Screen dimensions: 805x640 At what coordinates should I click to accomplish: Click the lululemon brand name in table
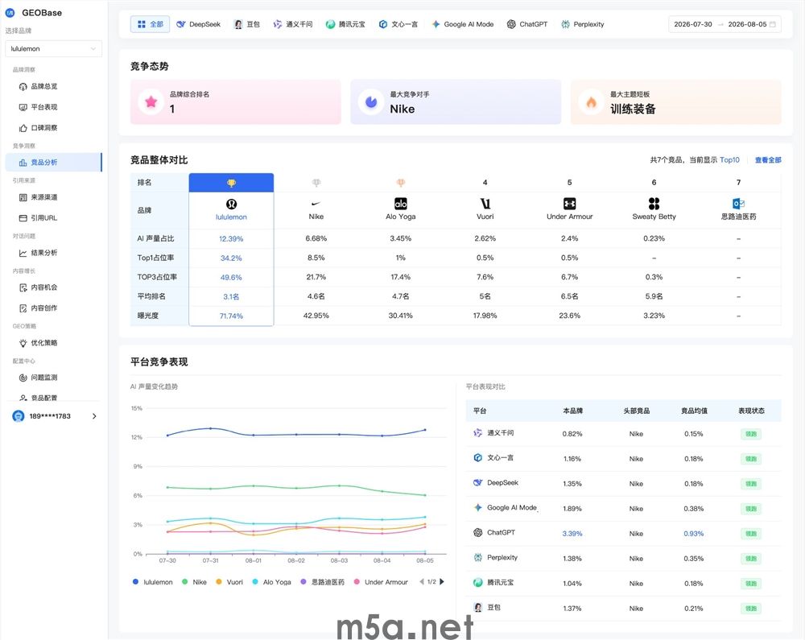point(231,217)
